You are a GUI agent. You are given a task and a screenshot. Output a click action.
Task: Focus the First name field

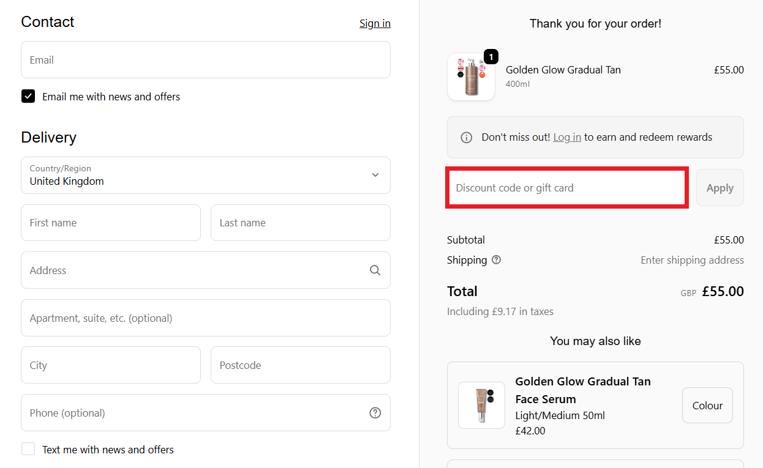point(111,223)
